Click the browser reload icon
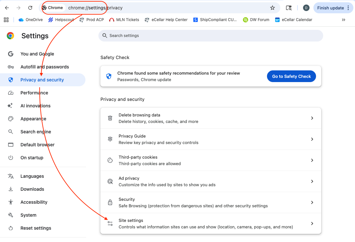The width and height of the screenshot is (355, 242). (x=30, y=8)
